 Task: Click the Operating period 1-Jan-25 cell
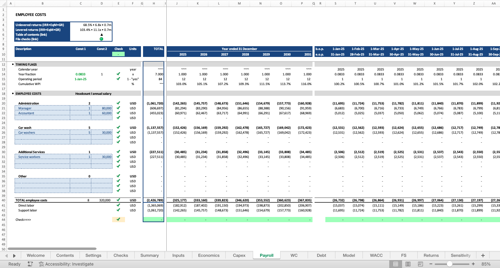pyautogui.click(x=81, y=79)
